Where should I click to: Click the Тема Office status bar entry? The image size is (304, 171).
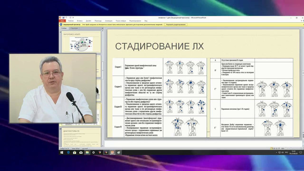[x=76, y=149]
